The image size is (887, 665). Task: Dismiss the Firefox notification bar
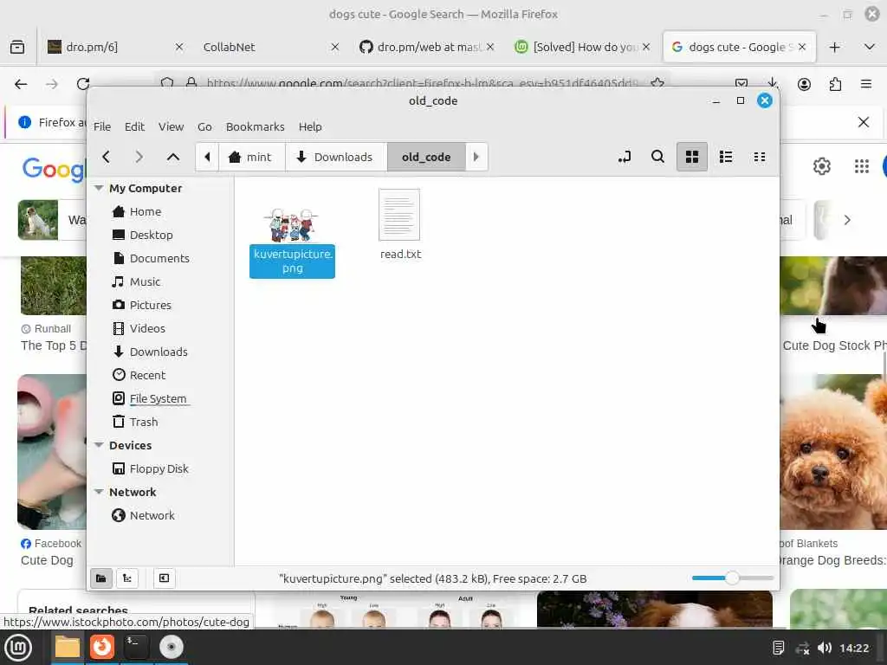(864, 122)
